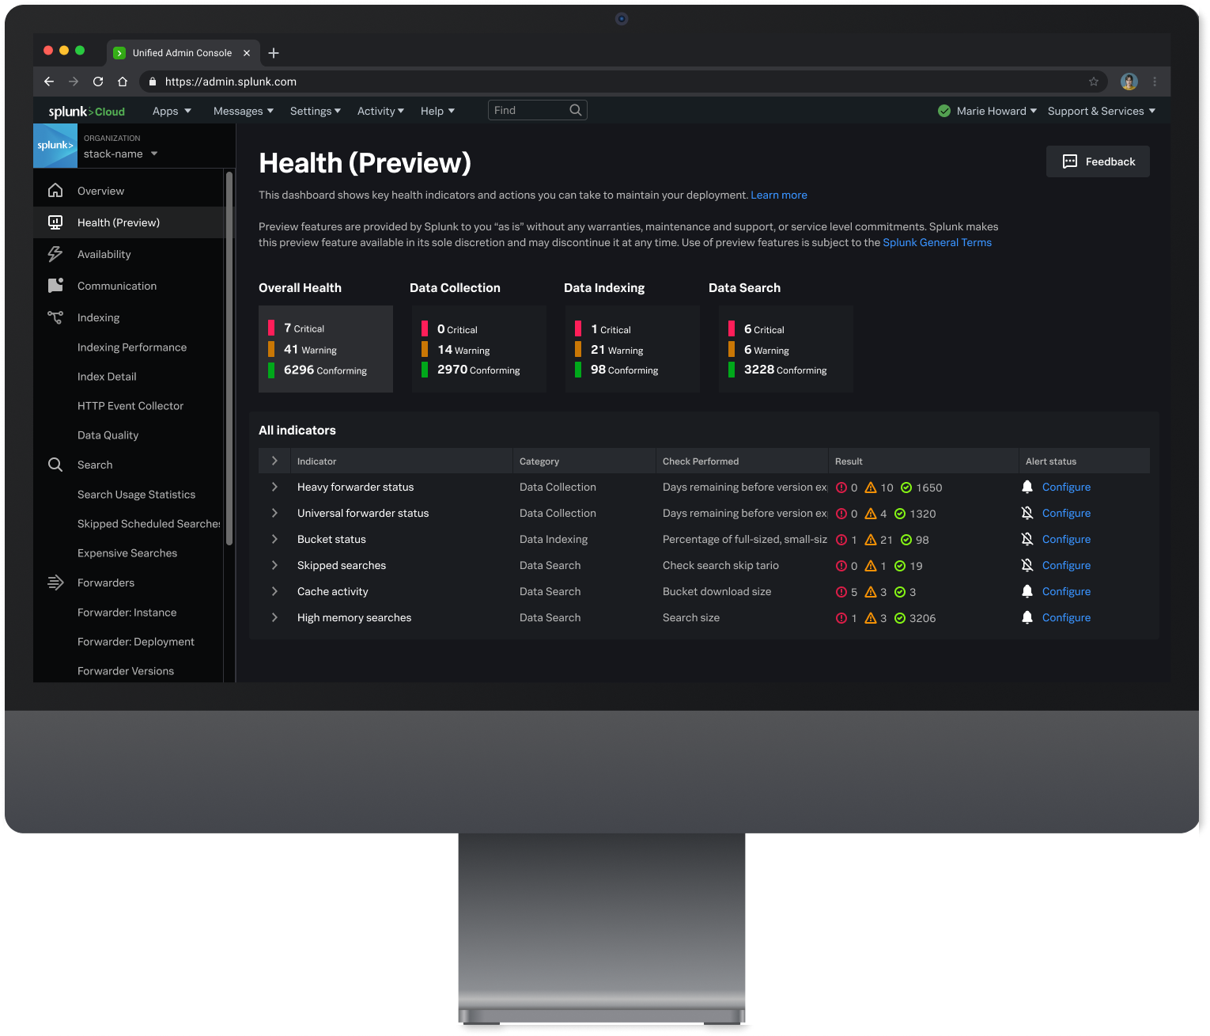This screenshot has width=1210, height=1036.
Task: Toggle alert bell for High memory searches
Action: pos(1027,617)
